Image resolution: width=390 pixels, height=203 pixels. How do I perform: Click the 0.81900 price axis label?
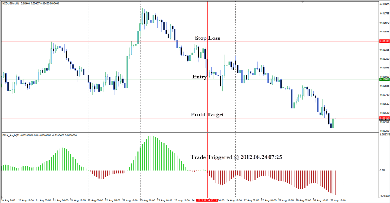coord(385,5)
